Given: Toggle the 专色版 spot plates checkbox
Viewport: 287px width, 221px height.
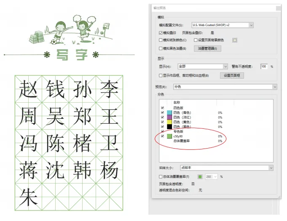Looking at the screenshot, I should 162,131.
